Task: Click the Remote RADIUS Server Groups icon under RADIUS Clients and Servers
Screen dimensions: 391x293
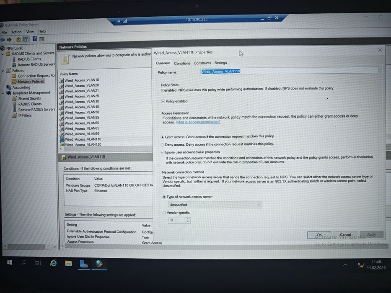Action: (14, 65)
